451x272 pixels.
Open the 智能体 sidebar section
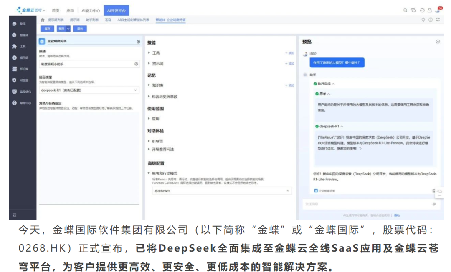pyautogui.click(x=20, y=35)
